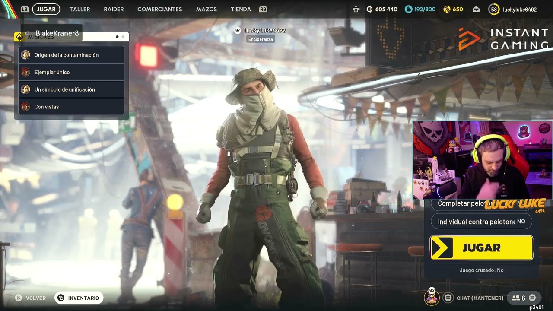Click the menu icon right of party count
The height and width of the screenshot is (311, 553).
coord(532,298)
